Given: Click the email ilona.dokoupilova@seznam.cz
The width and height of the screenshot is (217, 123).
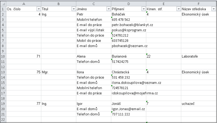Looking at the screenshot, I should (136, 83).
